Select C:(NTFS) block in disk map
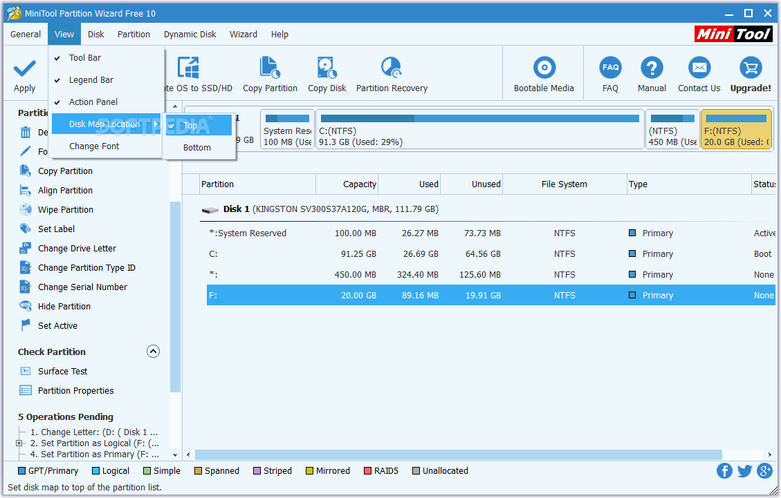781x498 pixels. 480,129
